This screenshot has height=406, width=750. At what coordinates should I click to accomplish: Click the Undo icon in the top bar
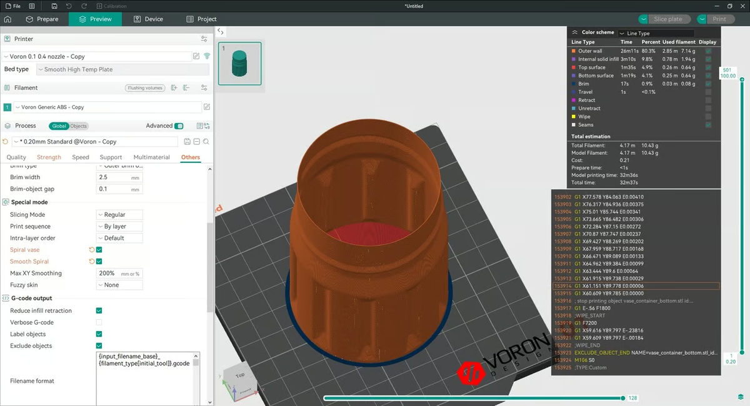(69, 6)
